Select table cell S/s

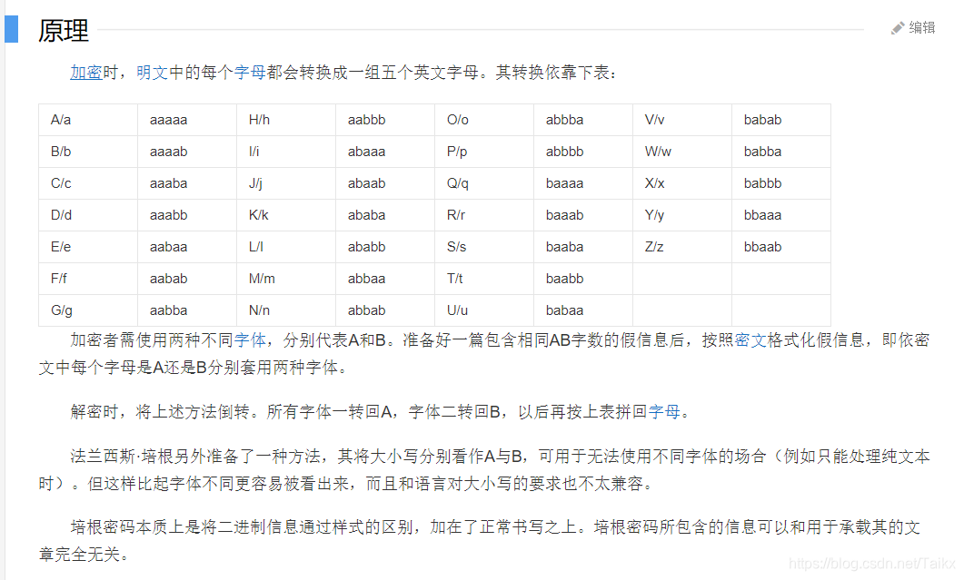[x=484, y=247]
